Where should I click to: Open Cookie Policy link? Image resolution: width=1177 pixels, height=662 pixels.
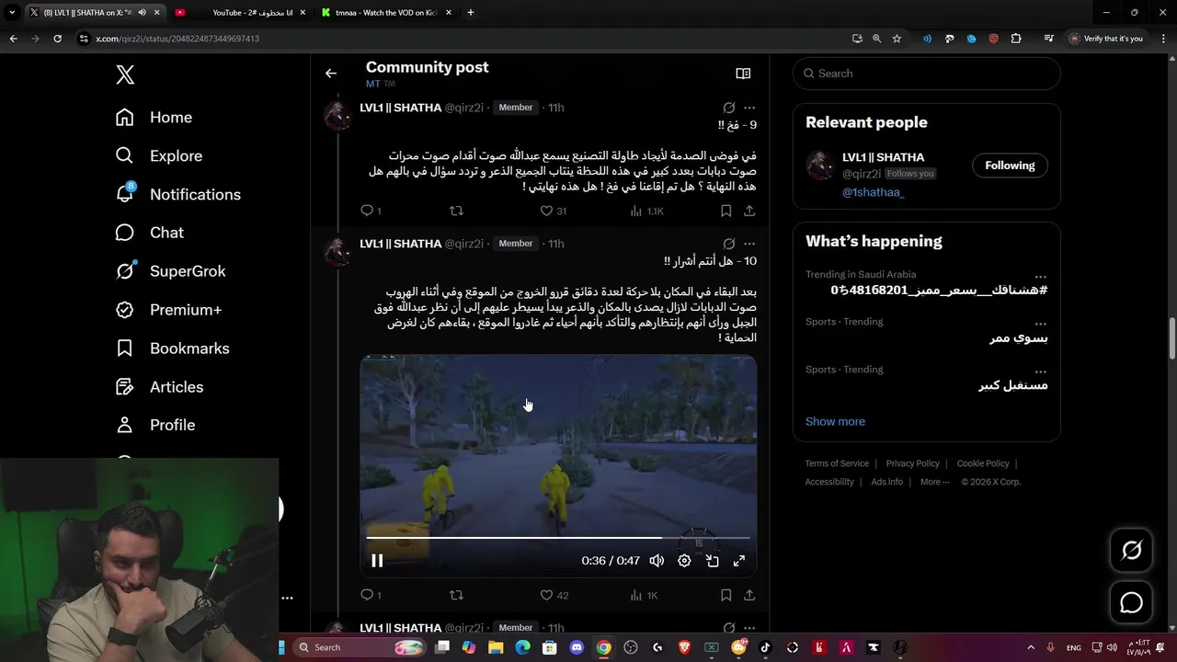(x=983, y=463)
